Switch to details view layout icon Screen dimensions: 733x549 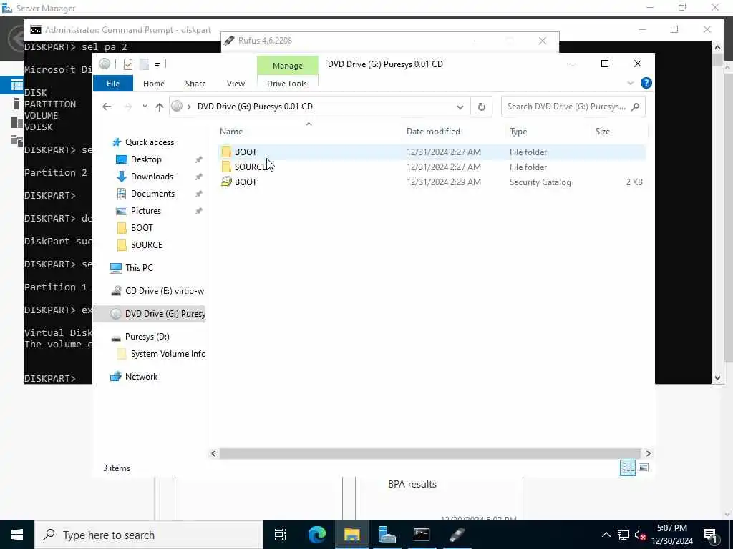click(x=627, y=468)
